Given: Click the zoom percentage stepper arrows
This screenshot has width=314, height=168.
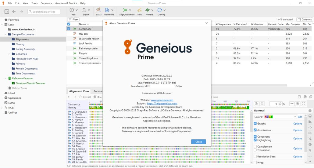Looking at the screenshot, I should pyautogui.click(x=280, y=104).
